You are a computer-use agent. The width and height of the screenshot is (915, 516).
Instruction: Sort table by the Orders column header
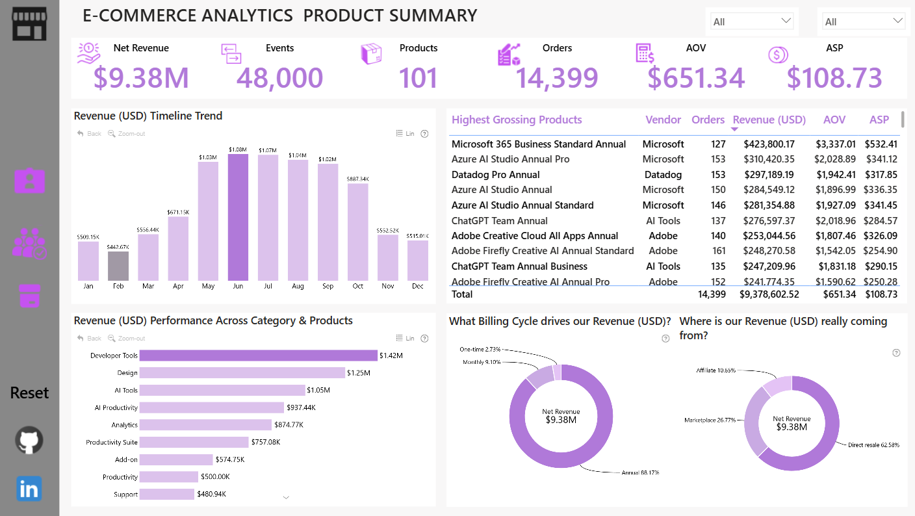(x=708, y=120)
